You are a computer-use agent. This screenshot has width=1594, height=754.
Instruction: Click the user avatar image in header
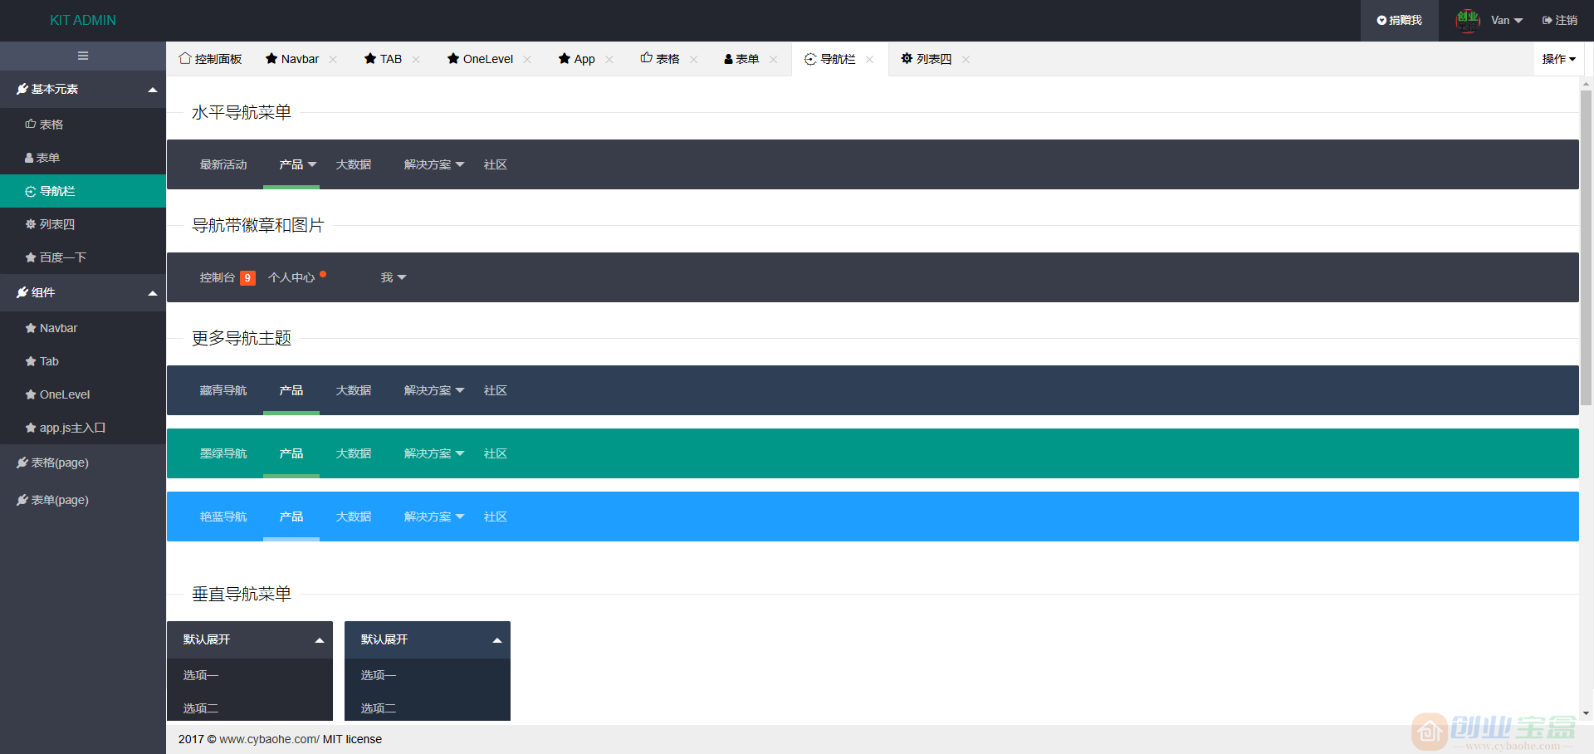[x=1468, y=20]
